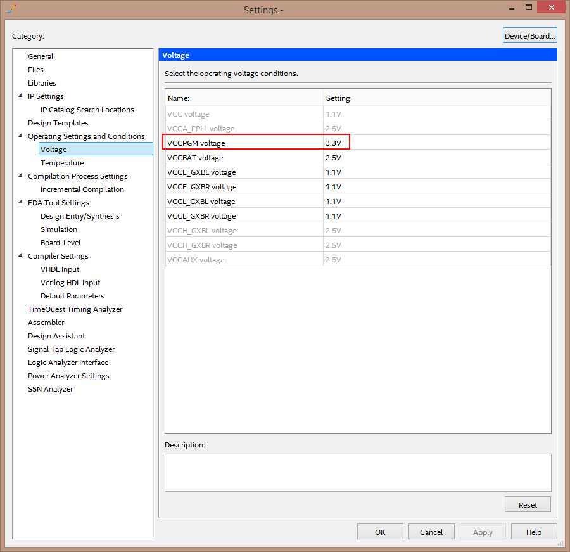Click the greyed VCCA_FPLL voltage row
Viewport: 570px width, 552px height.
click(x=358, y=129)
